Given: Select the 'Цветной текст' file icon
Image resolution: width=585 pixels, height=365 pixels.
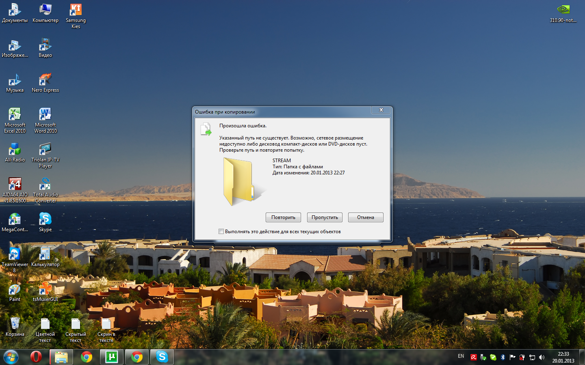Looking at the screenshot, I should point(45,330).
